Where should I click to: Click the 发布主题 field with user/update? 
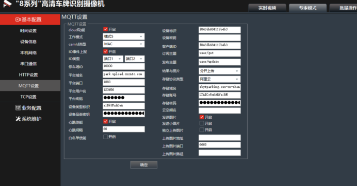click(x=219, y=62)
